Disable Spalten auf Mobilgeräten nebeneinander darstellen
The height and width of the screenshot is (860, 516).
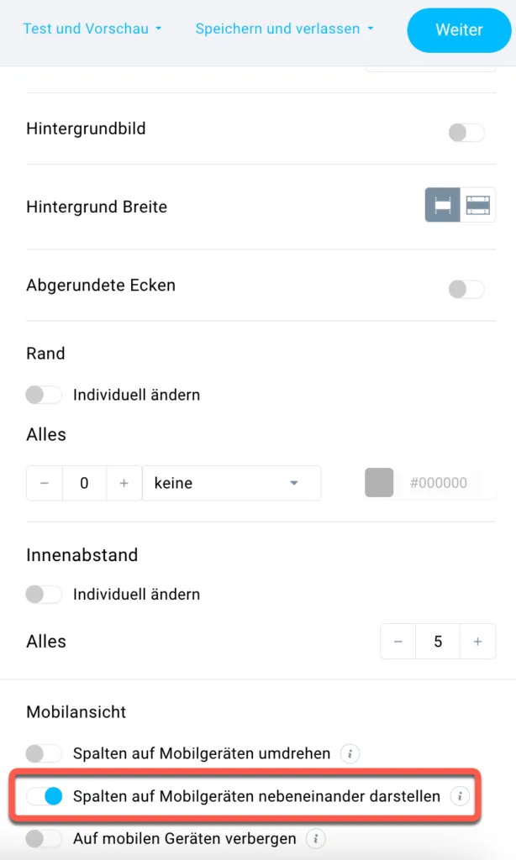click(x=45, y=796)
